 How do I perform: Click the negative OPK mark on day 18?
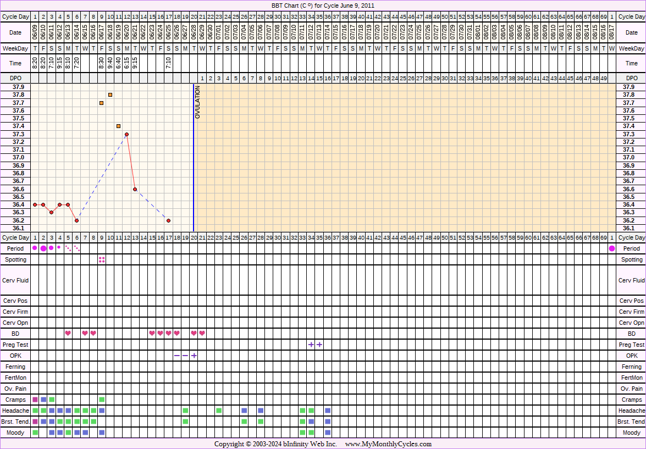tap(176, 356)
